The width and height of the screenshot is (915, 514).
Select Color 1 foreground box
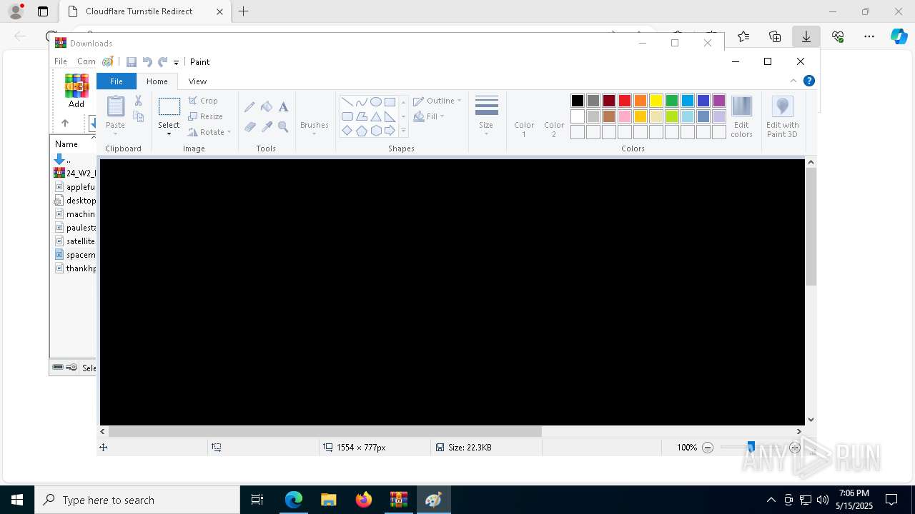[x=524, y=116]
